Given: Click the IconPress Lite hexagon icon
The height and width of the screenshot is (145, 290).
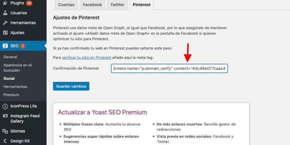Looking at the screenshot, I should click(5, 106).
